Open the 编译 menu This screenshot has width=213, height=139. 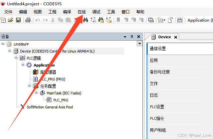click(x=67, y=12)
